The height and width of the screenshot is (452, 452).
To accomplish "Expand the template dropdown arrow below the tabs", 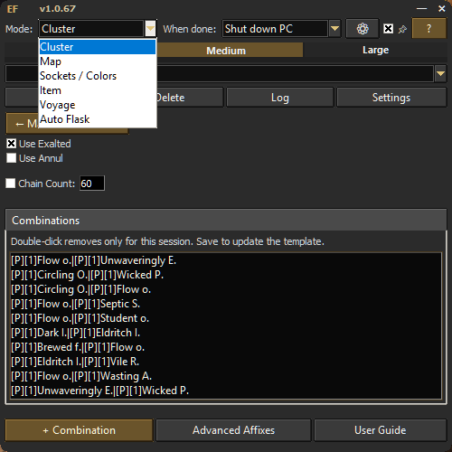I will tap(440, 73).
